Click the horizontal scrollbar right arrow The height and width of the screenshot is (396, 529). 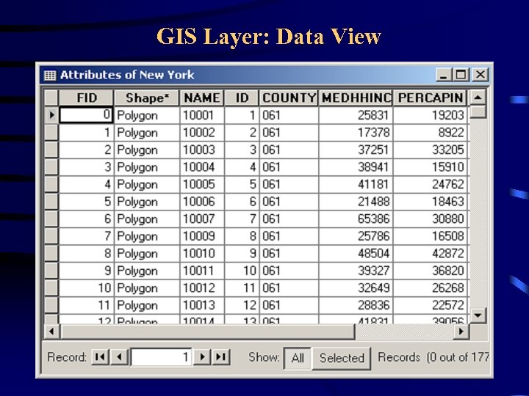click(461, 331)
